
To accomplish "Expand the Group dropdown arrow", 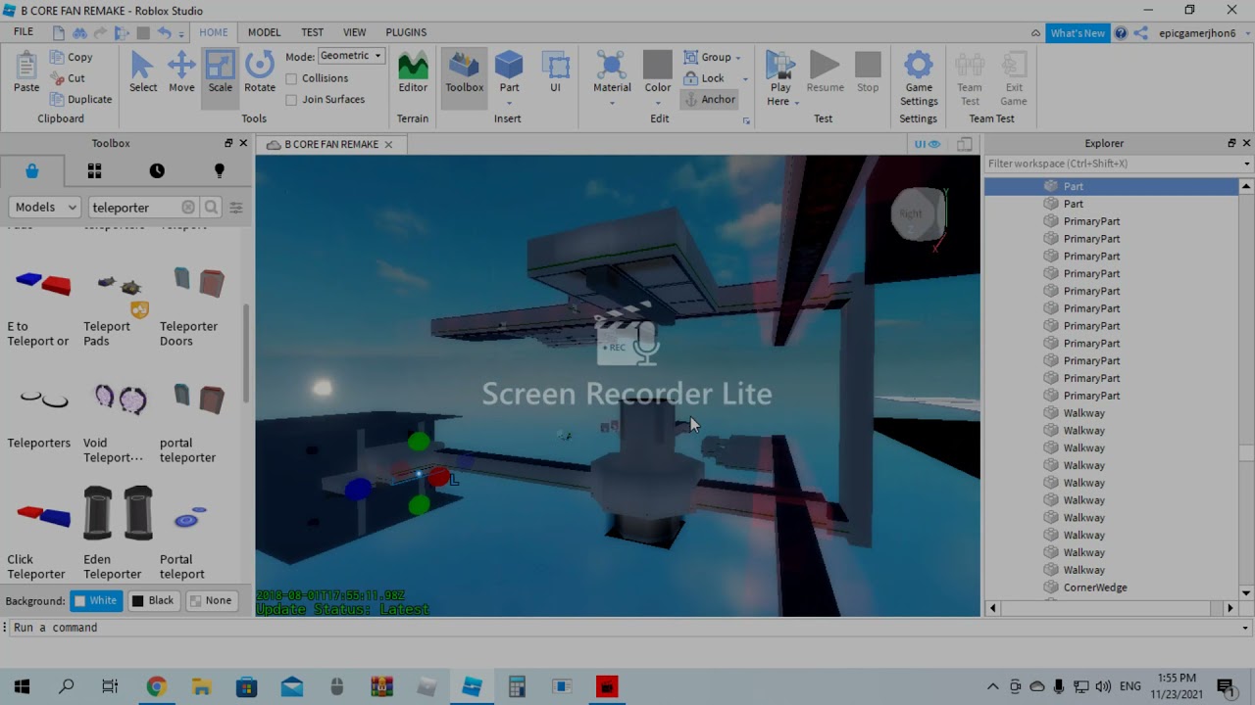I will [738, 58].
